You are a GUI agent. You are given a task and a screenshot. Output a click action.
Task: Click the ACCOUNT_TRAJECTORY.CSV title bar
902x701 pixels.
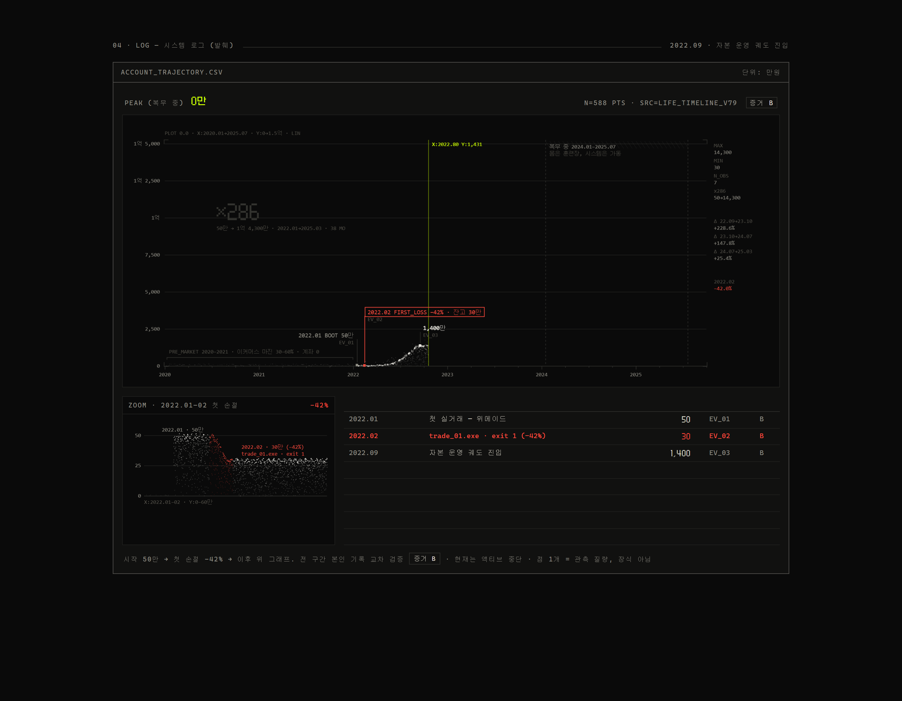click(451, 72)
